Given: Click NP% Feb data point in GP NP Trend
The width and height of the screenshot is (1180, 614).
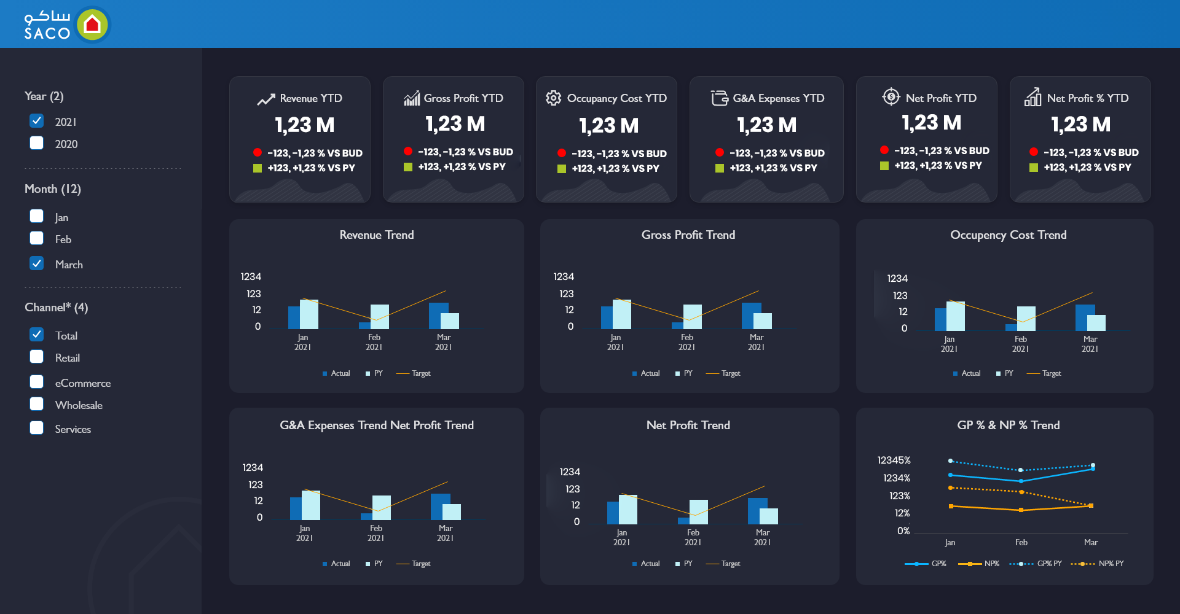Looking at the screenshot, I should pyautogui.click(x=1021, y=510).
